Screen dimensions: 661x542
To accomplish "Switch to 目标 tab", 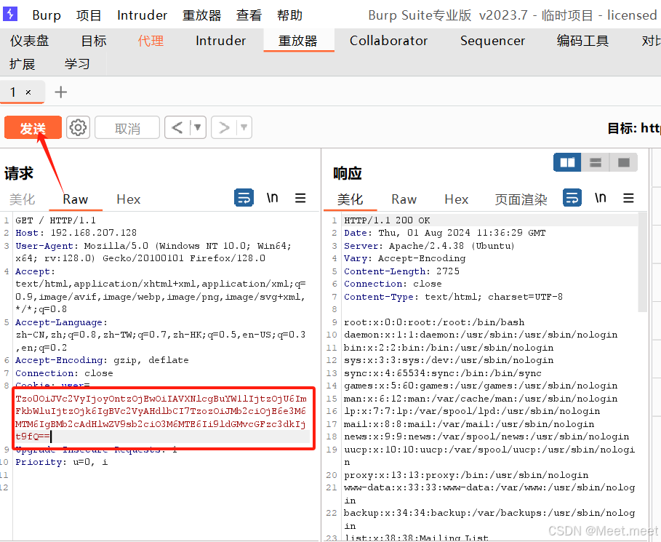I will click(x=94, y=41).
